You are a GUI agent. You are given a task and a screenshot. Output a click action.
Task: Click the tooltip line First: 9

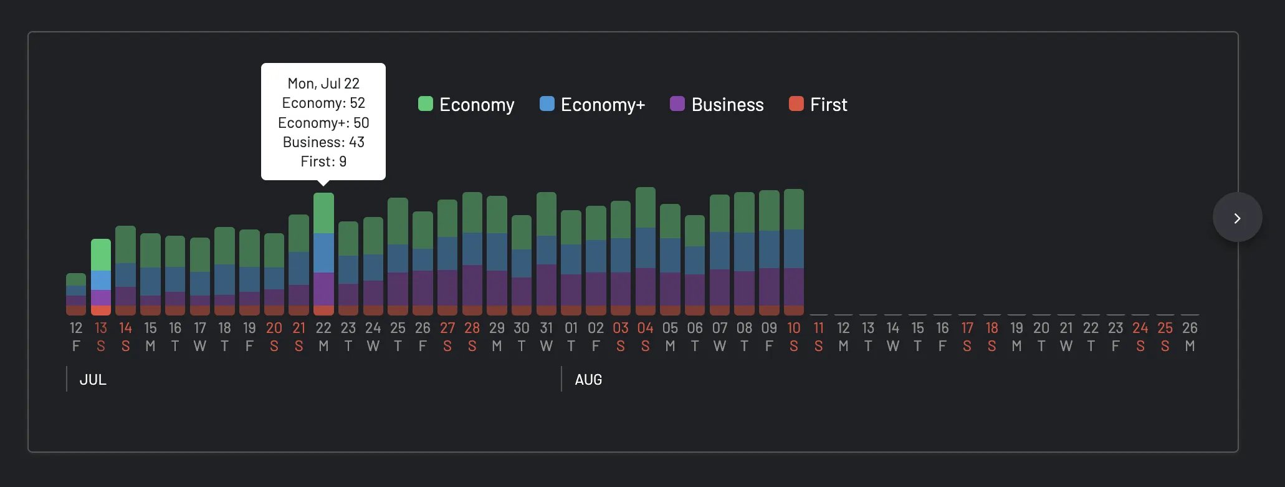(323, 161)
